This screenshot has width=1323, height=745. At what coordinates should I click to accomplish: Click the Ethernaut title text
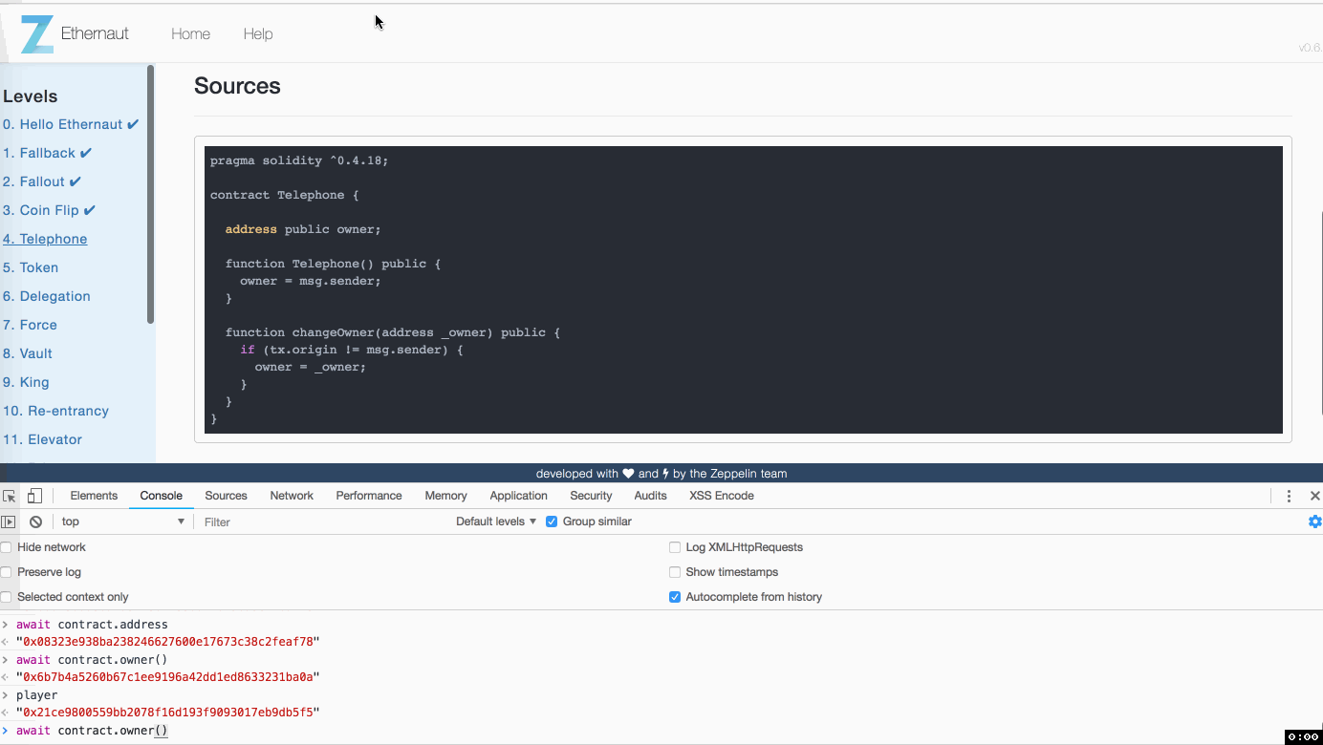point(95,33)
